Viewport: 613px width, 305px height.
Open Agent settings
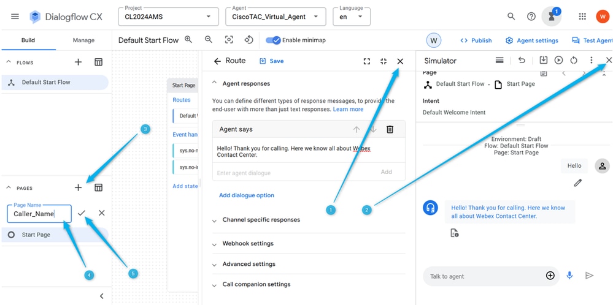coord(531,40)
